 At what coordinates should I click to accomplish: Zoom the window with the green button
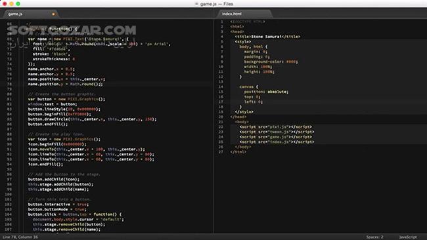(18, 4)
